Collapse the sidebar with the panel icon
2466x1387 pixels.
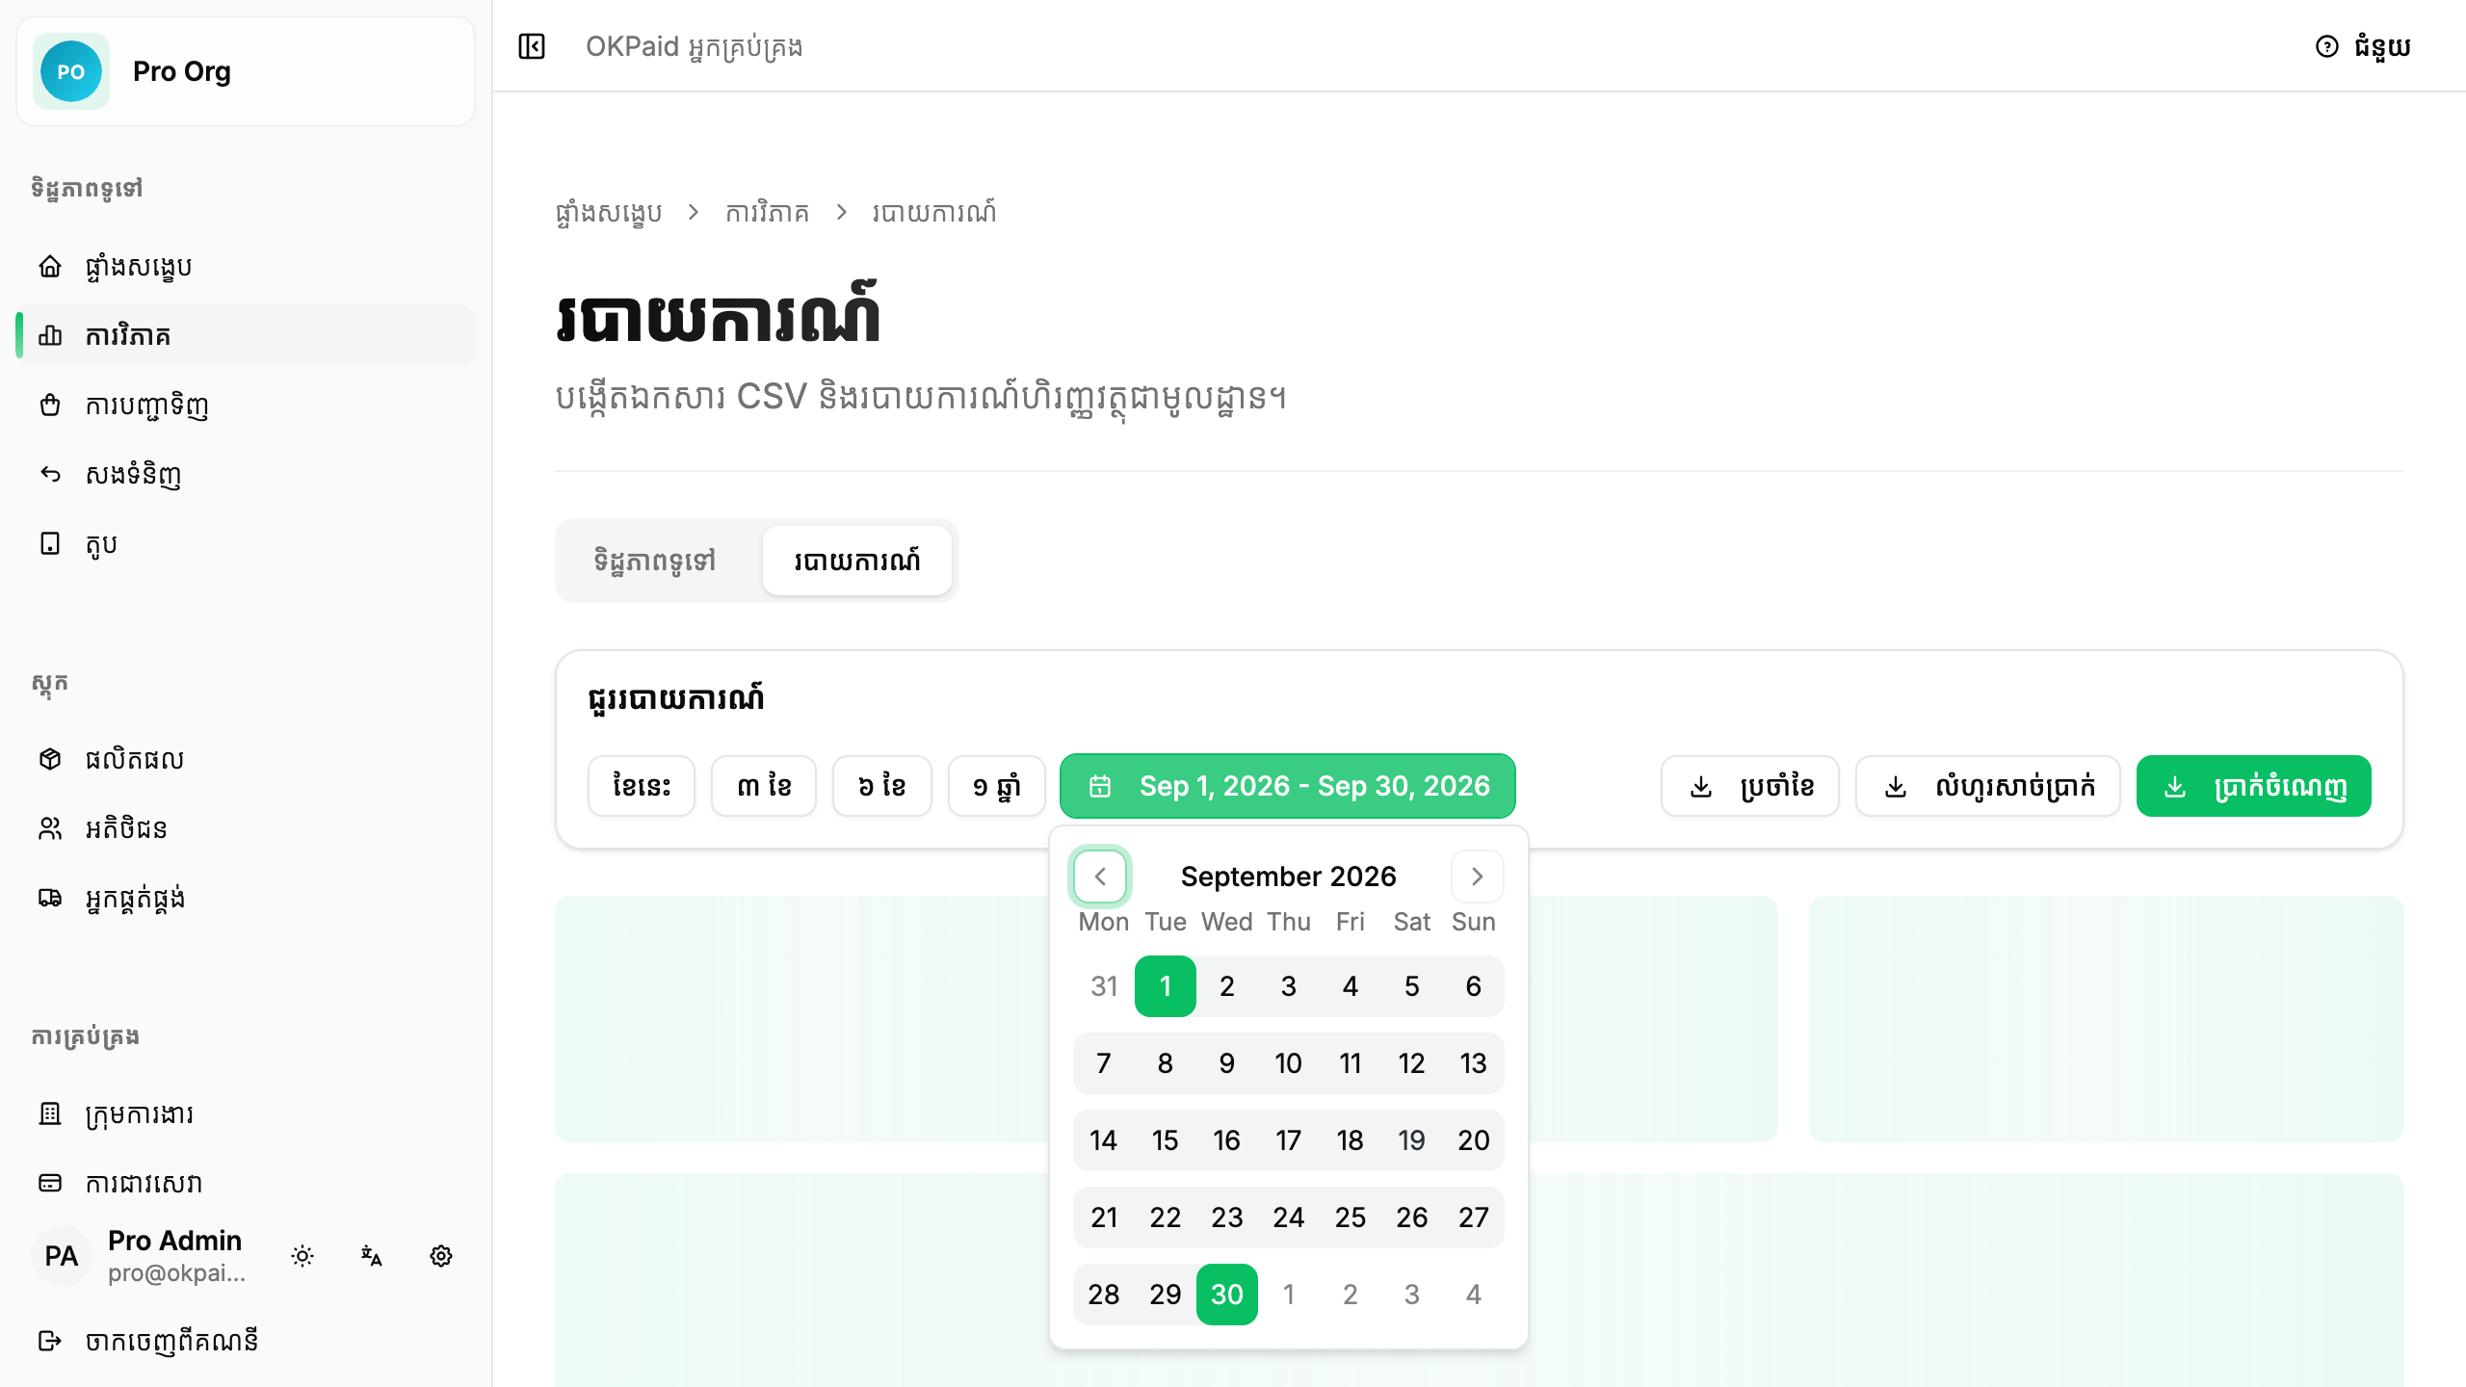(532, 46)
